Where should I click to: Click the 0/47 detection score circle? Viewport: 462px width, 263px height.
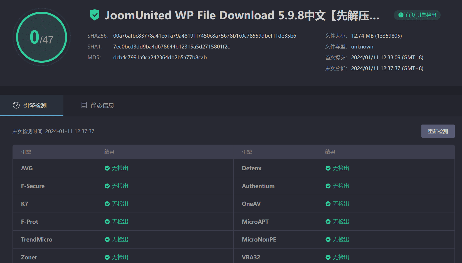coord(42,37)
